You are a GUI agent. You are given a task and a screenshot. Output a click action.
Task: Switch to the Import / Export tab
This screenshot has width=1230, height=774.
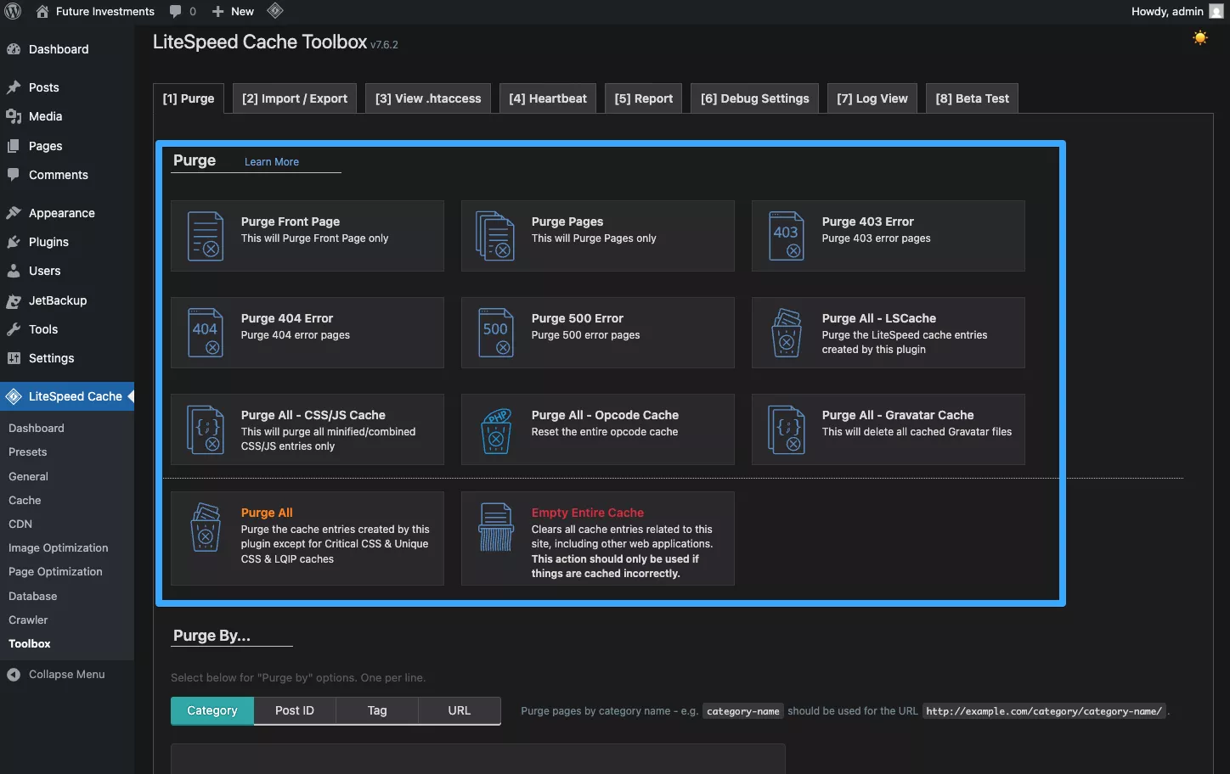pos(294,98)
